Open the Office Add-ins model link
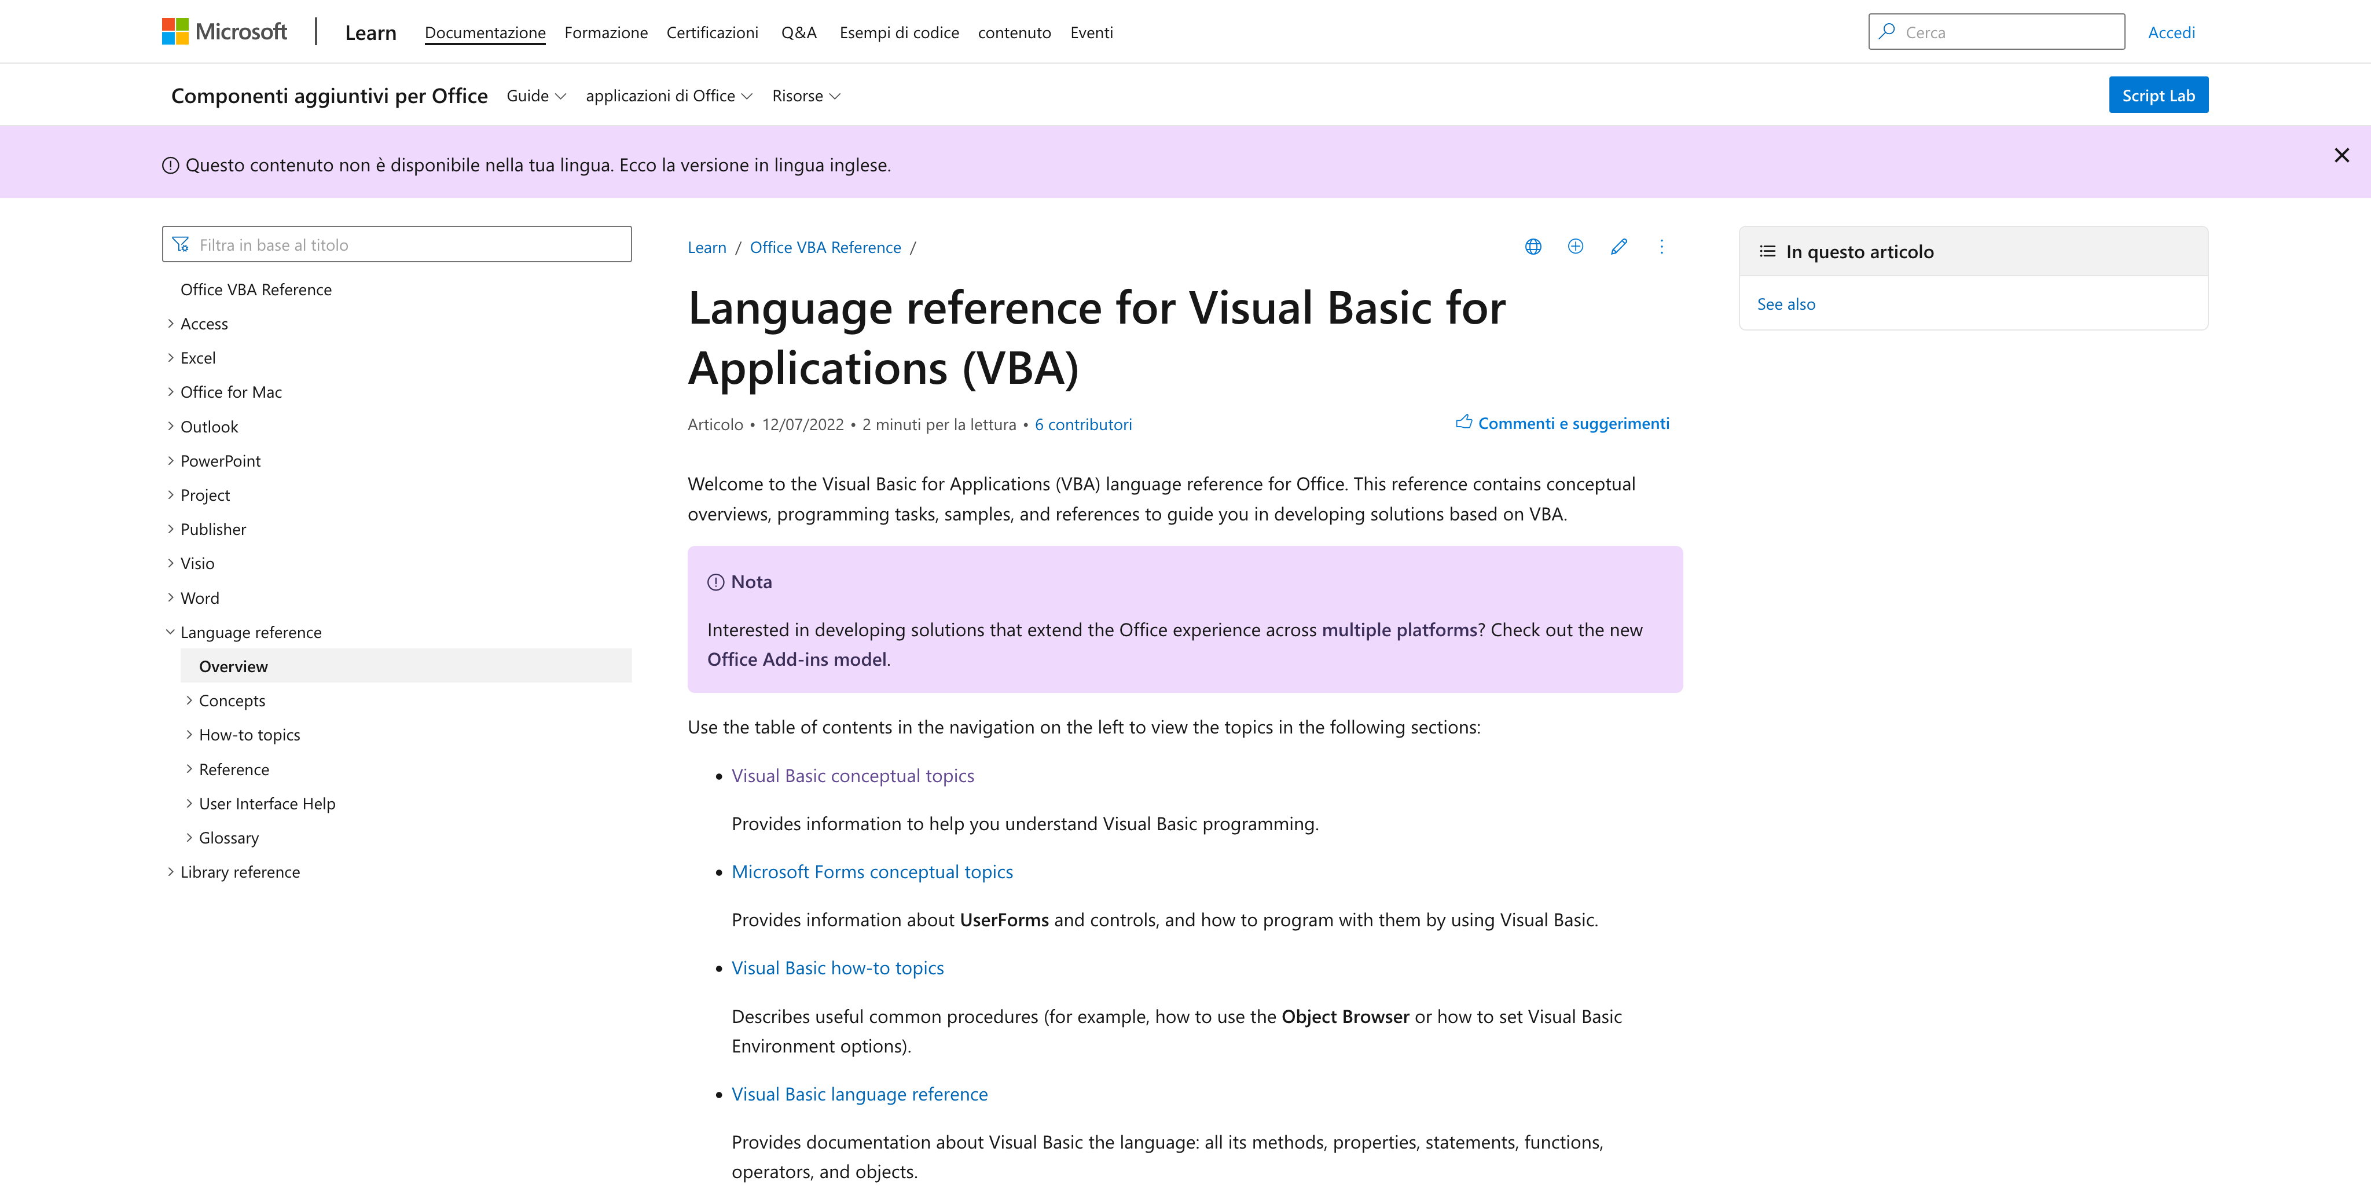Image resolution: width=2371 pixels, height=1203 pixels. tap(797, 659)
